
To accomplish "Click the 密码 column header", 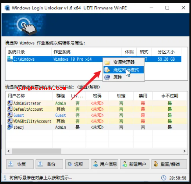I will (97, 96).
